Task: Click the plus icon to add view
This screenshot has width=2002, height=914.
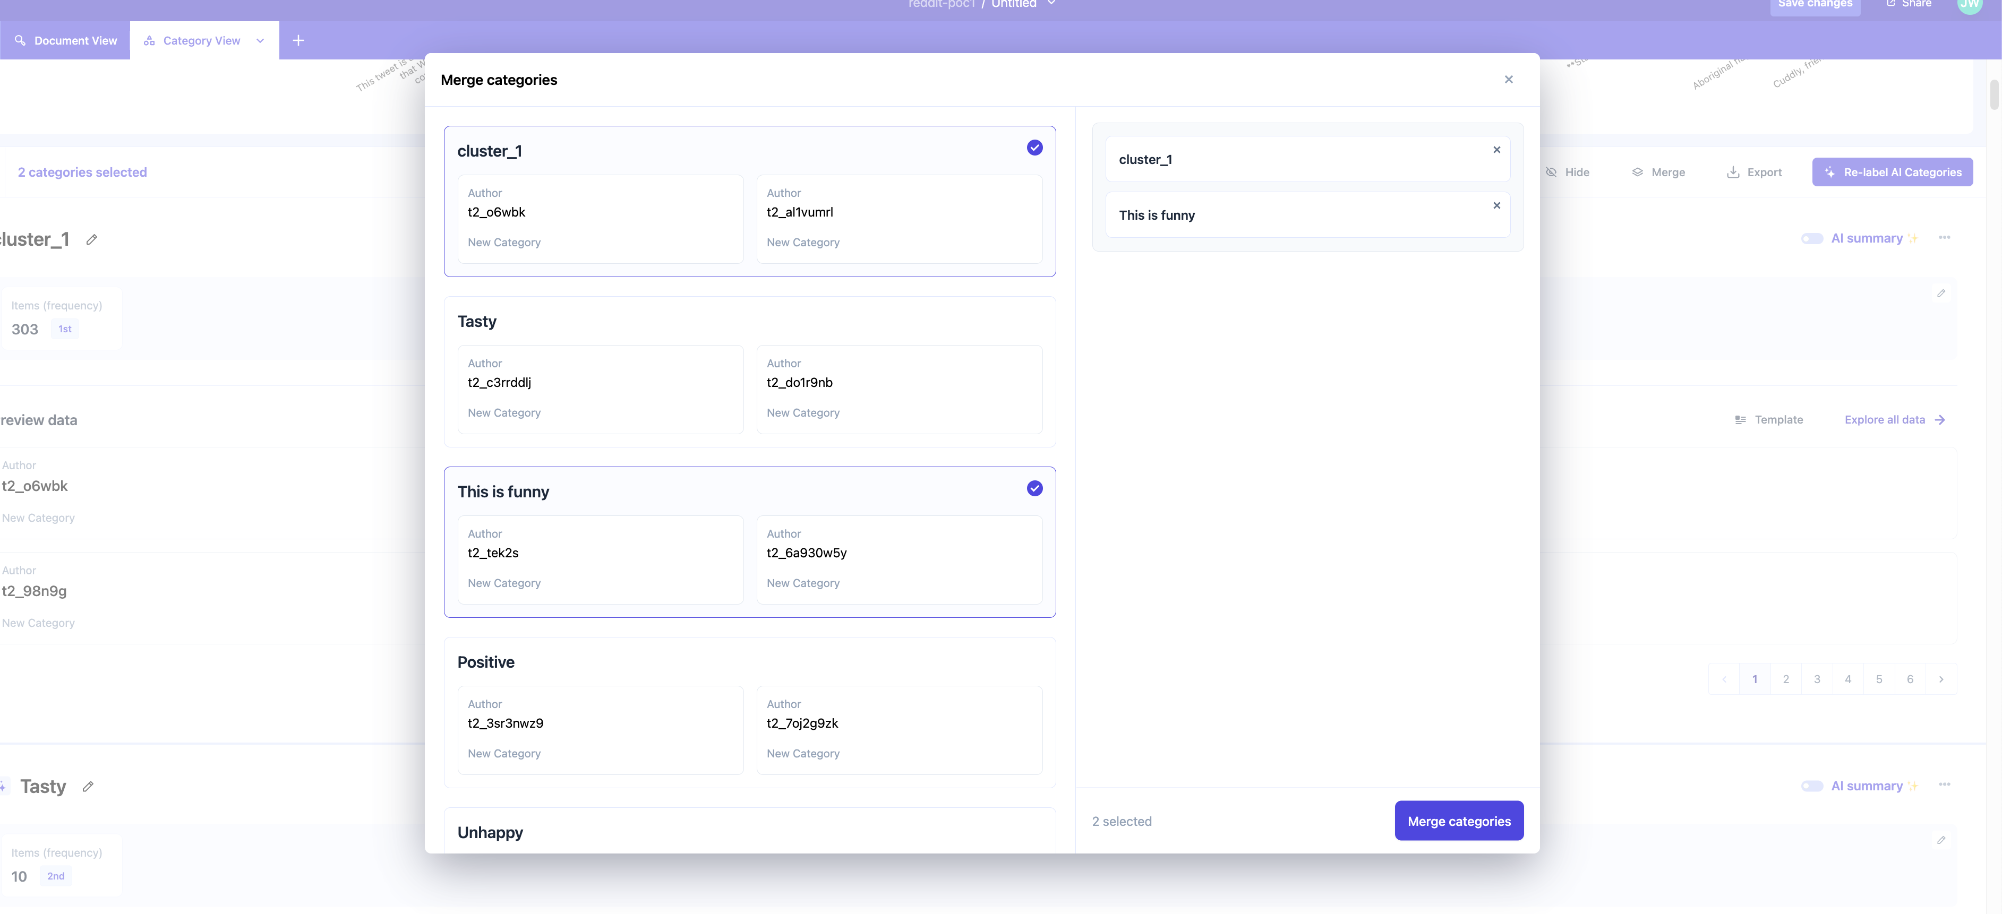Action: point(298,40)
